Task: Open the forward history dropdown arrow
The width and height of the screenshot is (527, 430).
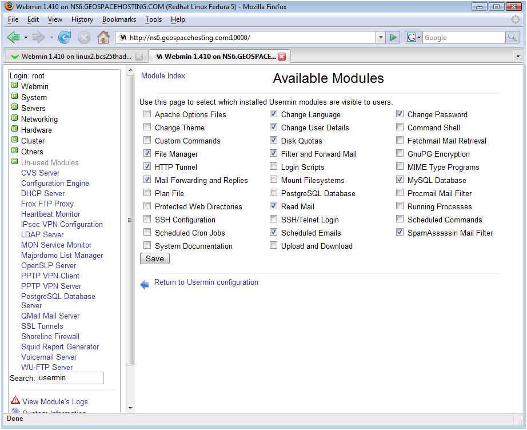Action: pyautogui.click(x=51, y=38)
